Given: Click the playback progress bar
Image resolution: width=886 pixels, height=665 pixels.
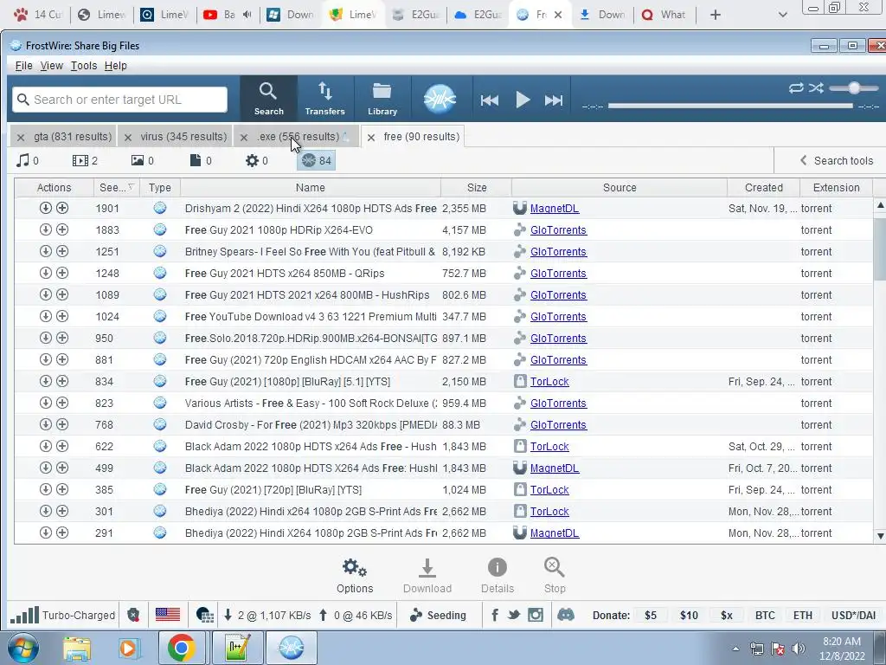Looking at the screenshot, I should click(730, 106).
